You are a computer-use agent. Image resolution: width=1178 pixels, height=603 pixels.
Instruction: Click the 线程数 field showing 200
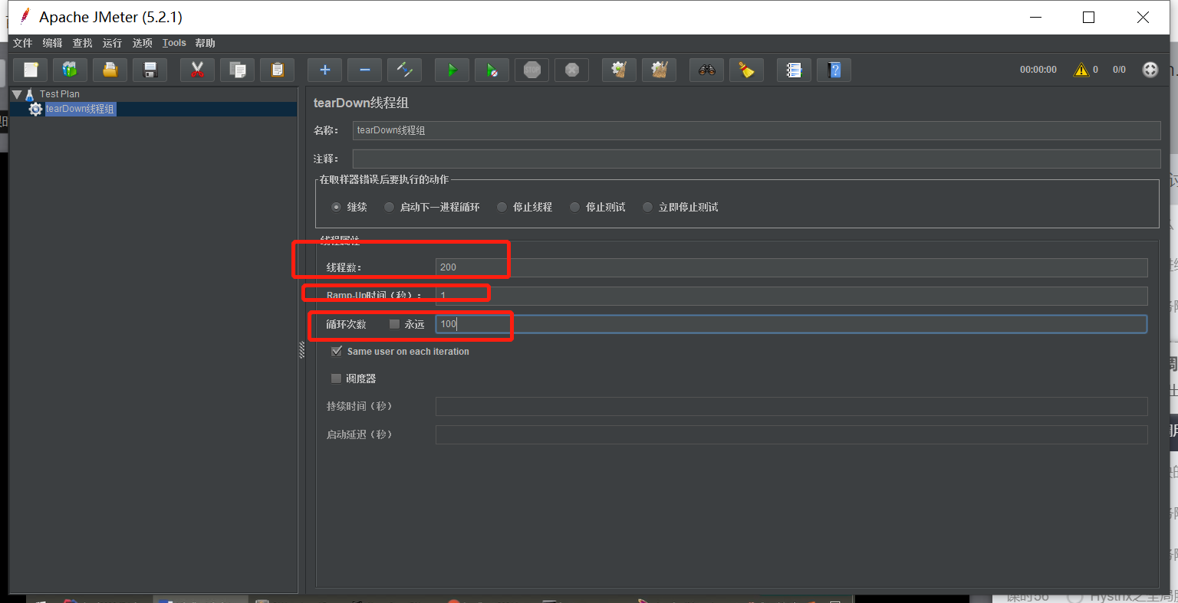[x=791, y=267]
